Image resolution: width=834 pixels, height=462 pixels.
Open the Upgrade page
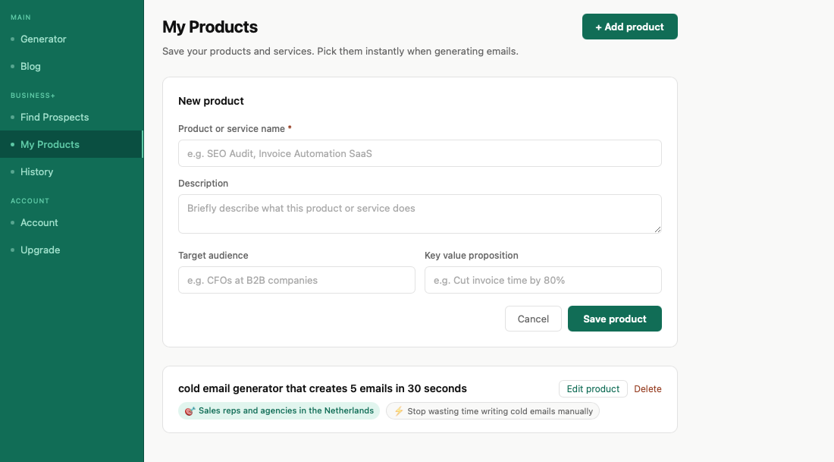[40, 250]
